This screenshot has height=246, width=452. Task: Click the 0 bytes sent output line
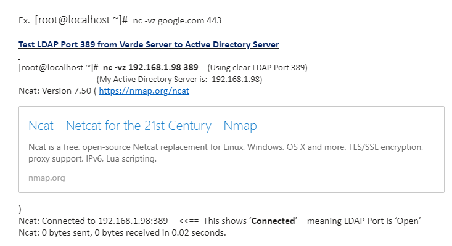(122, 233)
